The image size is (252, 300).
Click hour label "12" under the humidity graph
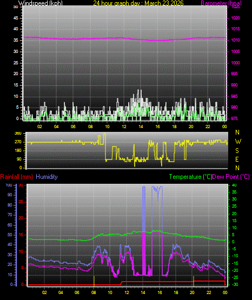click(x=127, y=292)
